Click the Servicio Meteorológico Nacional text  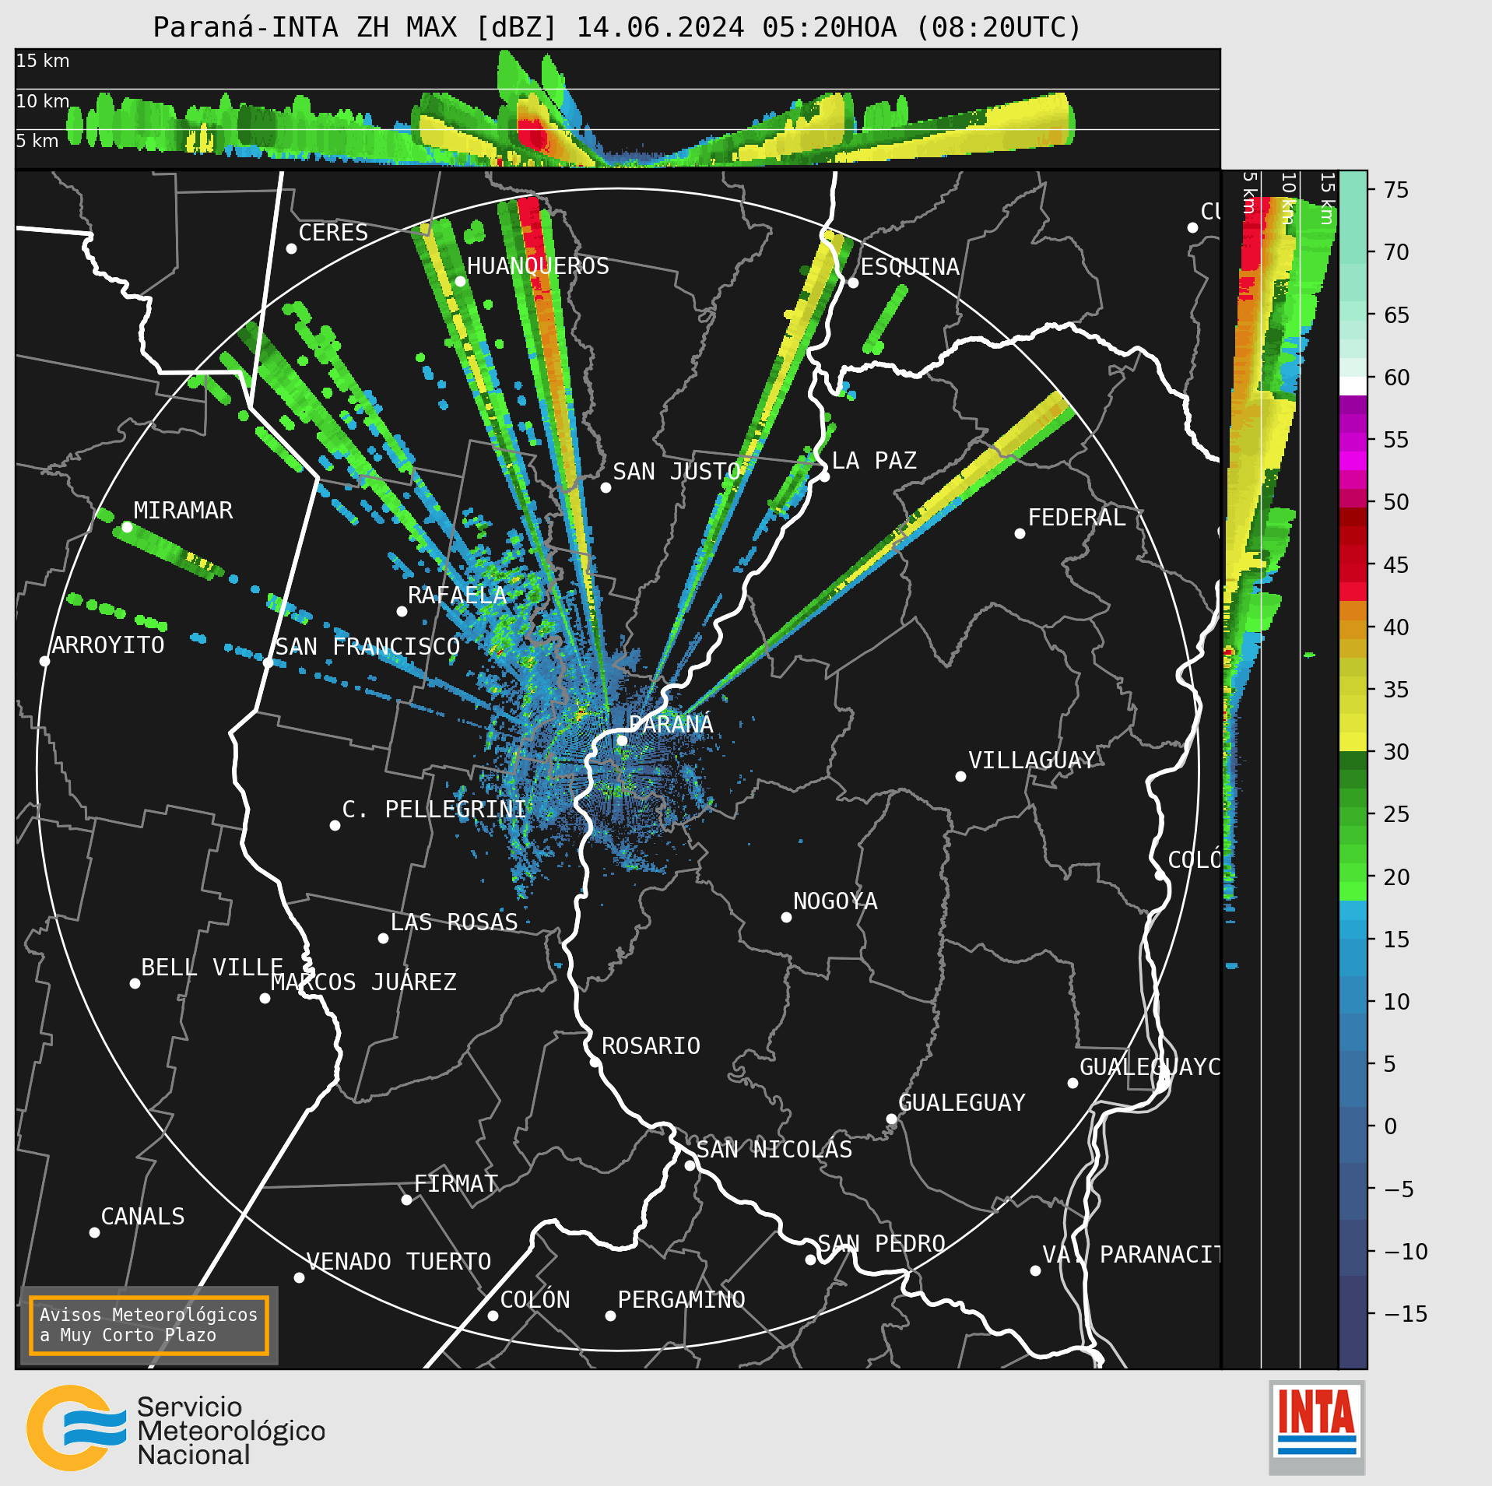(x=231, y=1431)
